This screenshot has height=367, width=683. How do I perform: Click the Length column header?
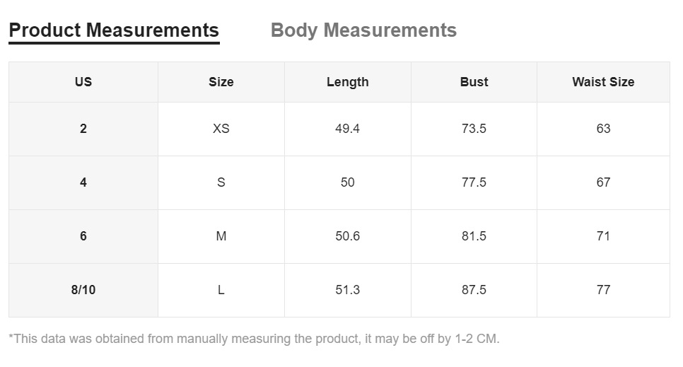(347, 82)
